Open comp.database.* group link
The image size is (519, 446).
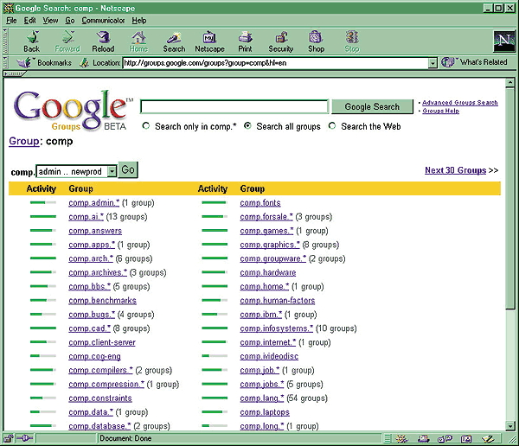[99, 426]
